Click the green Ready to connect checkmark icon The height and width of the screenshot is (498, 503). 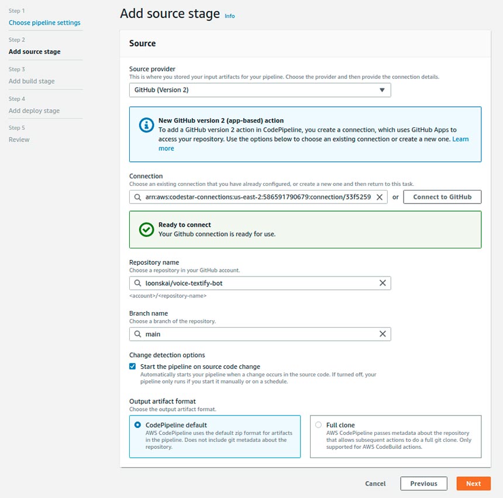point(146,229)
